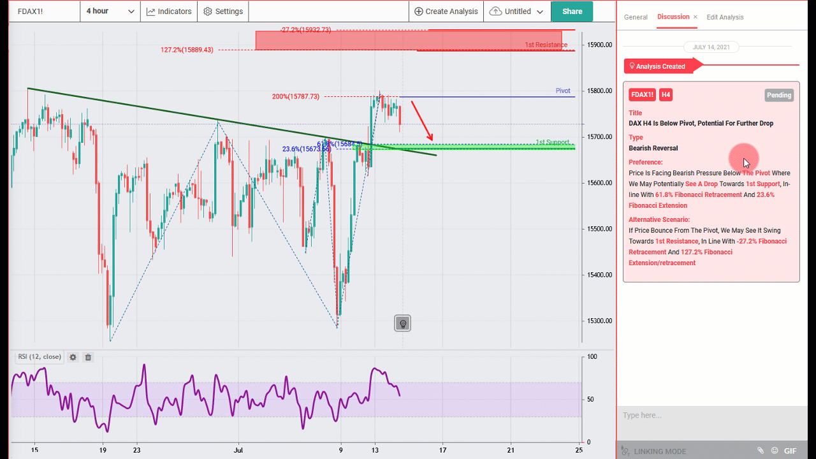The width and height of the screenshot is (816, 459).
Task: Click the 200%(15787.73) Fibonacci label
Action: click(296, 96)
